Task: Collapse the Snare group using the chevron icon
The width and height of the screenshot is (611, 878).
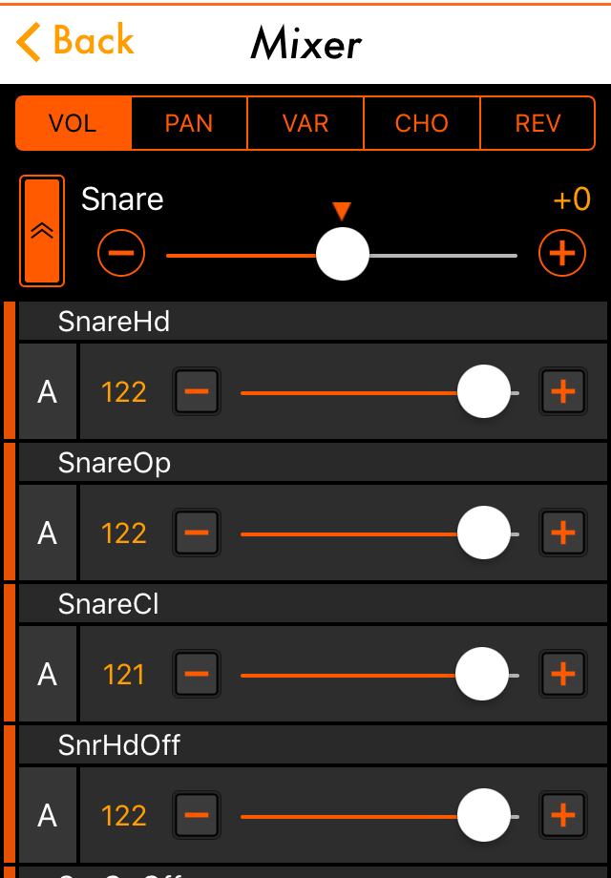Action: pos(41,230)
